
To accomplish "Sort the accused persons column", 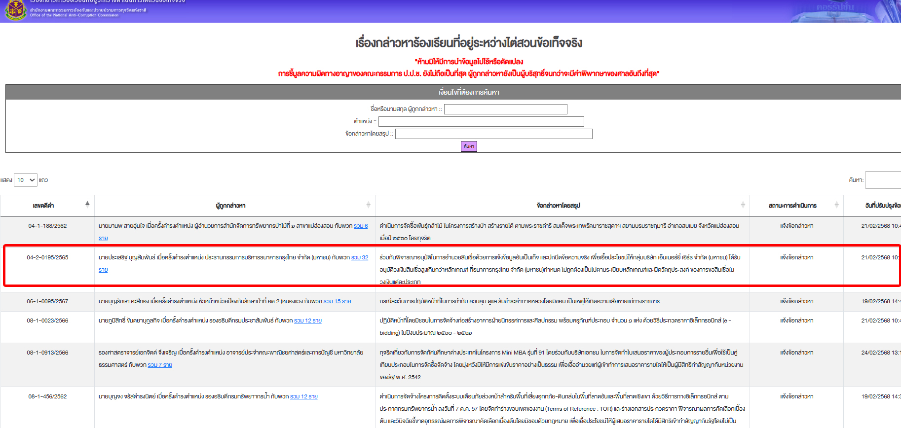I will pyautogui.click(x=368, y=205).
